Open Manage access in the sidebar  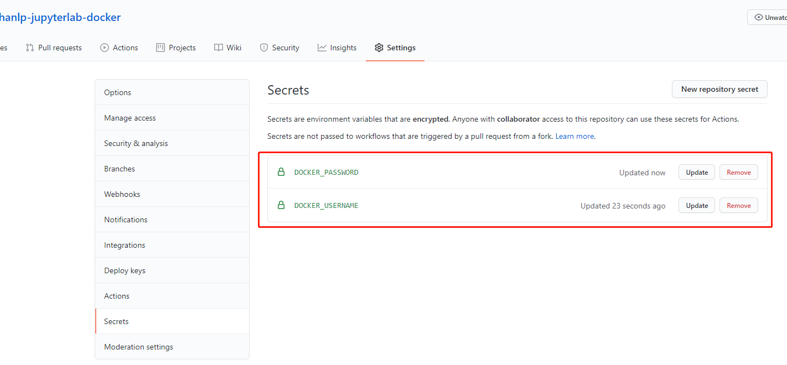(172, 118)
